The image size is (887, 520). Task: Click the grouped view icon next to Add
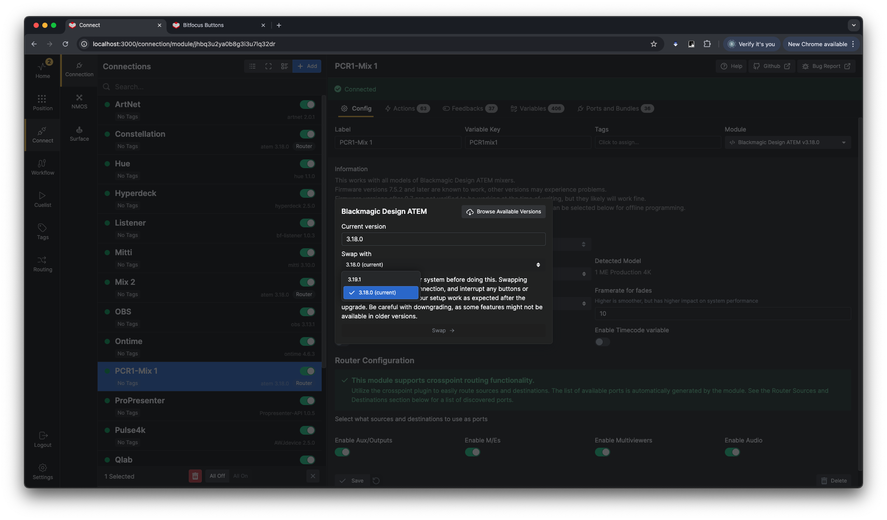285,66
